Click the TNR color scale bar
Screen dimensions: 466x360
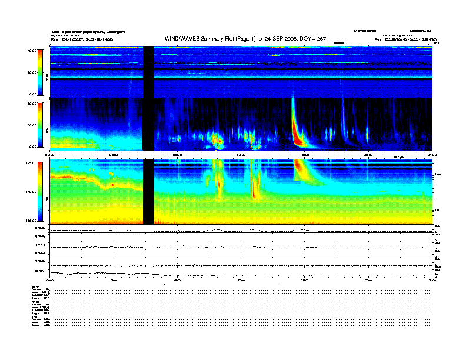point(40,192)
